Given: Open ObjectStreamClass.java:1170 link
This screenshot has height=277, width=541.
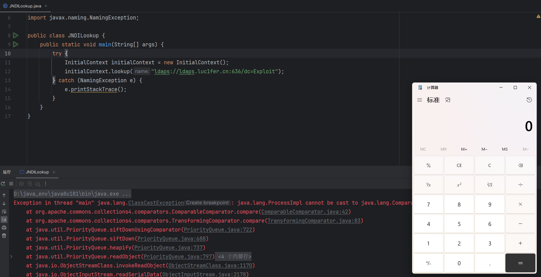Looking at the screenshot, I should point(210,266).
